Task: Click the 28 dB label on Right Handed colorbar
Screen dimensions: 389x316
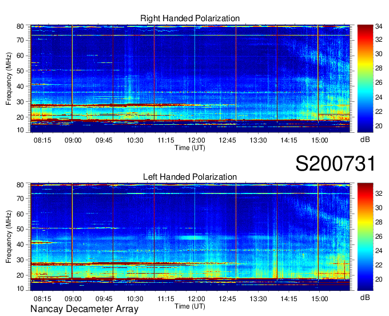Action: (x=379, y=68)
